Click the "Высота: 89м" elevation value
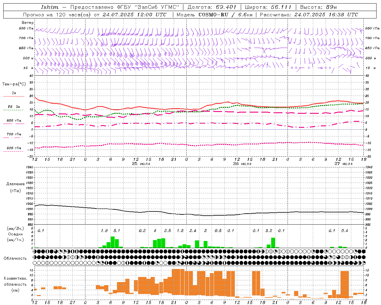The width and height of the screenshot is (381, 305). [318, 7]
